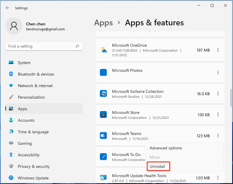
Task: Click the Microsoft Update Health Tools name
Action: [139, 176]
